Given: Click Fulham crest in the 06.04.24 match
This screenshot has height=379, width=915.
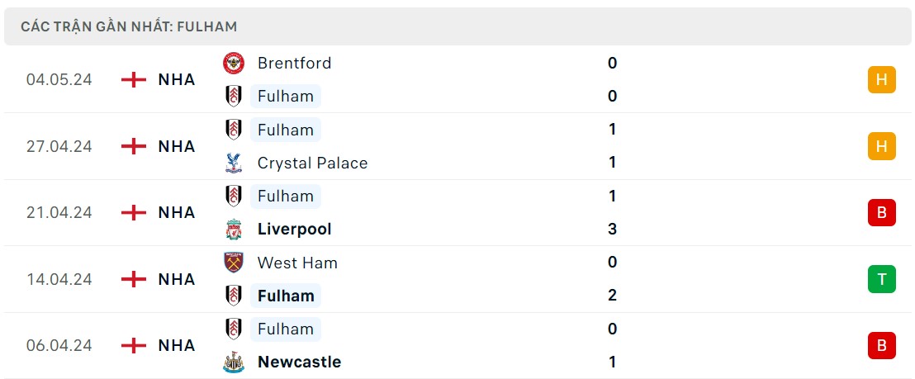Looking at the screenshot, I should click(234, 329).
